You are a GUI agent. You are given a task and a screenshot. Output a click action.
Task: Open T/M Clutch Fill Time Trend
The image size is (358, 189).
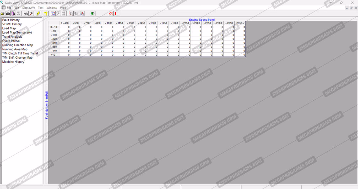click(x=20, y=53)
